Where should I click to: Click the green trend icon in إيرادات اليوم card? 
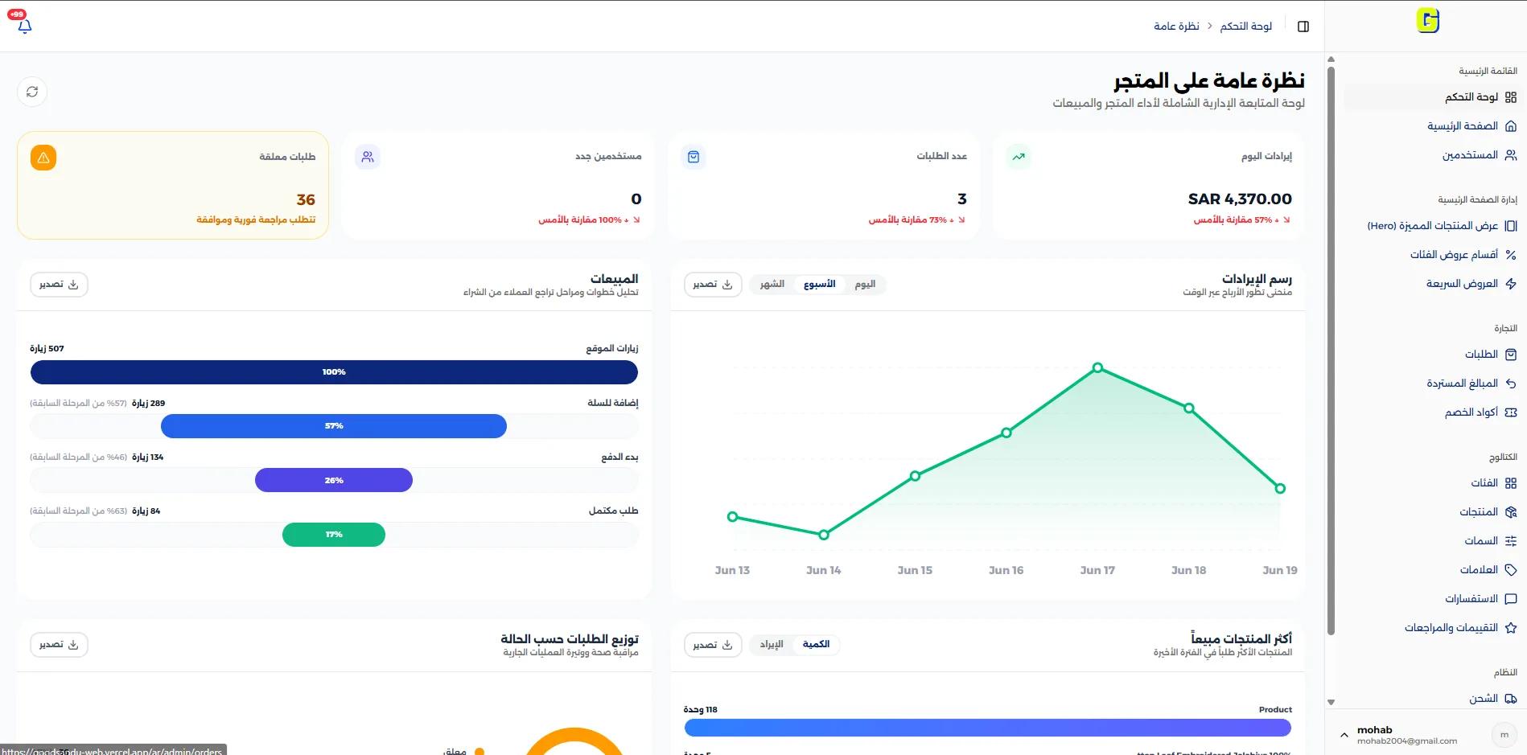point(1019,157)
